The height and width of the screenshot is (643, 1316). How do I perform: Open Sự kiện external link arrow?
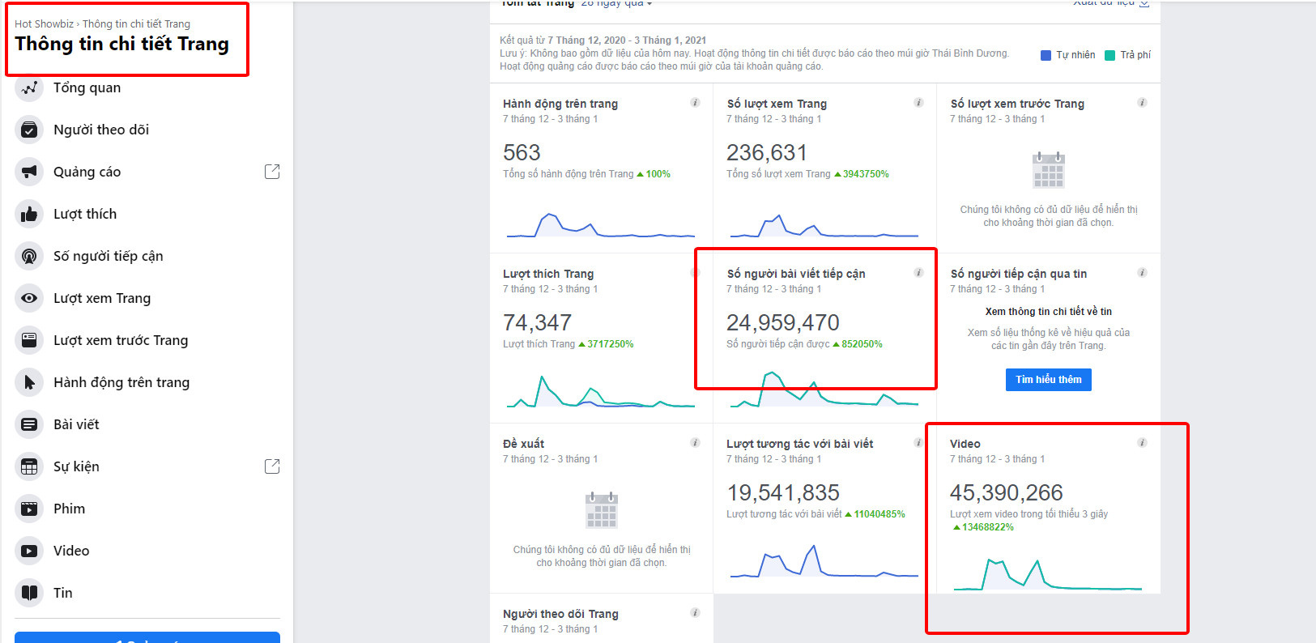(x=272, y=466)
